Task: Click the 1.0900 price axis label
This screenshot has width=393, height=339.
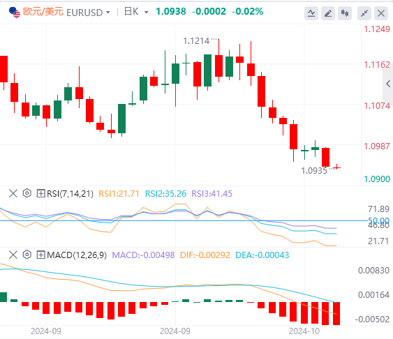Action: pyautogui.click(x=377, y=179)
